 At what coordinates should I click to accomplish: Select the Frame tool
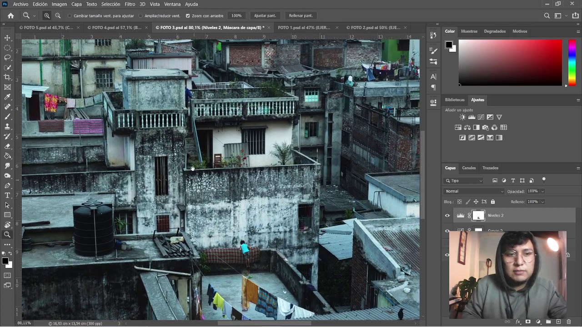pyautogui.click(x=7, y=87)
